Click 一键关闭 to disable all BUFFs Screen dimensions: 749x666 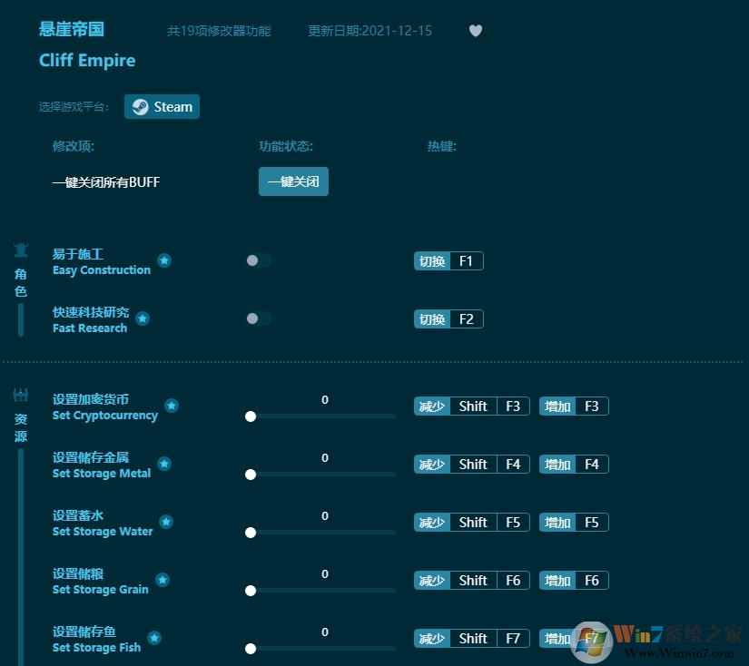tap(293, 181)
